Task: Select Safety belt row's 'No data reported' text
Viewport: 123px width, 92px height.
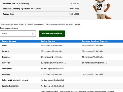Action: tap(52, 80)
